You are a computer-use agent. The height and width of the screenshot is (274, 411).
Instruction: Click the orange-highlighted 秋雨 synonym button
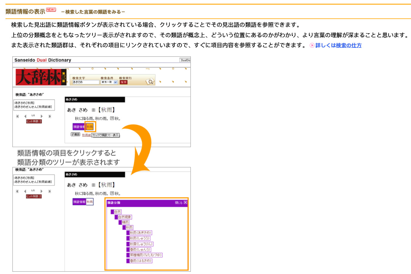tap(90, 127)
